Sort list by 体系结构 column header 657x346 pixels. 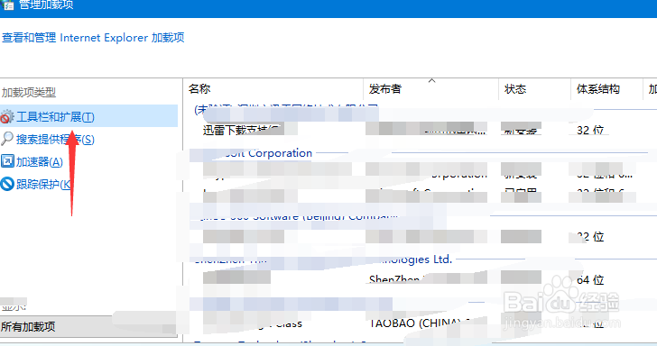pyautogui.click(x=606, y=89)
